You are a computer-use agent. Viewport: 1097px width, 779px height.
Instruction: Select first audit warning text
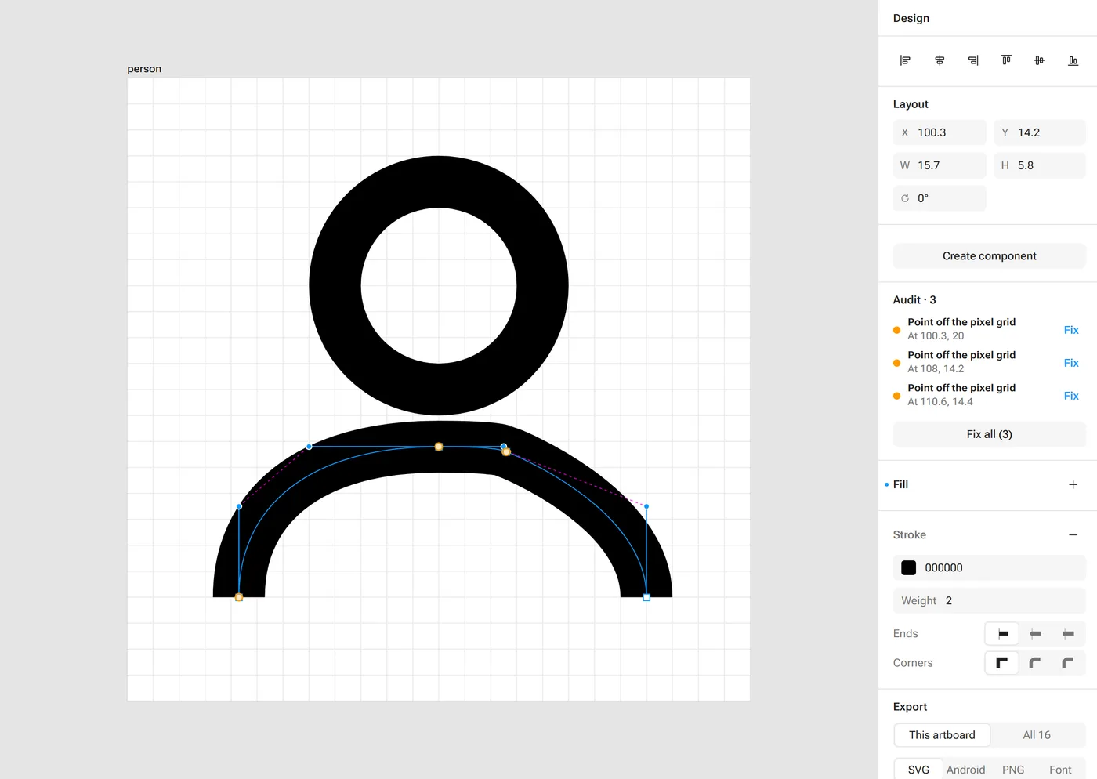[x=961, y=322]
